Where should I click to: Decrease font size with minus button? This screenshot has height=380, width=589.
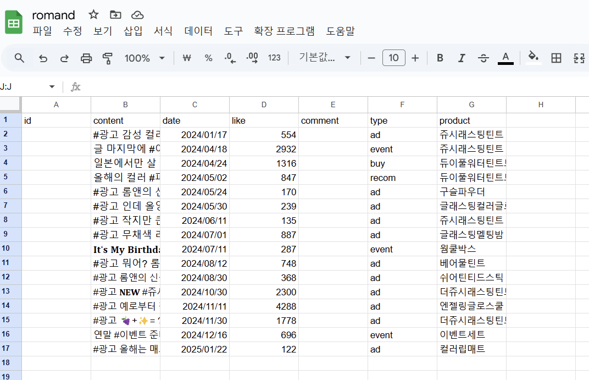(x=371, y=58)
